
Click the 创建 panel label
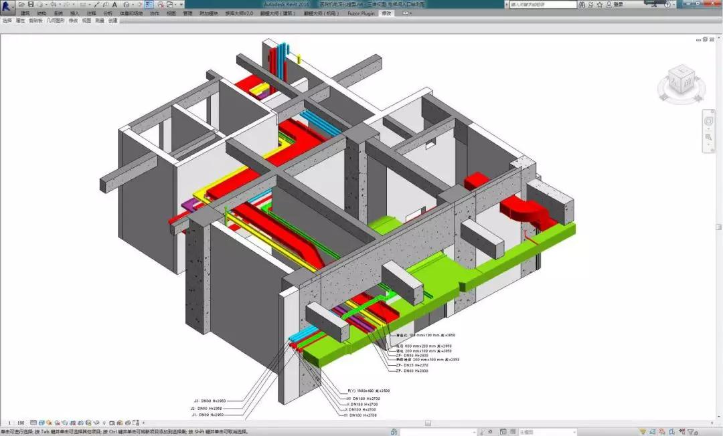pyautogui.click(x=113, y=21)
